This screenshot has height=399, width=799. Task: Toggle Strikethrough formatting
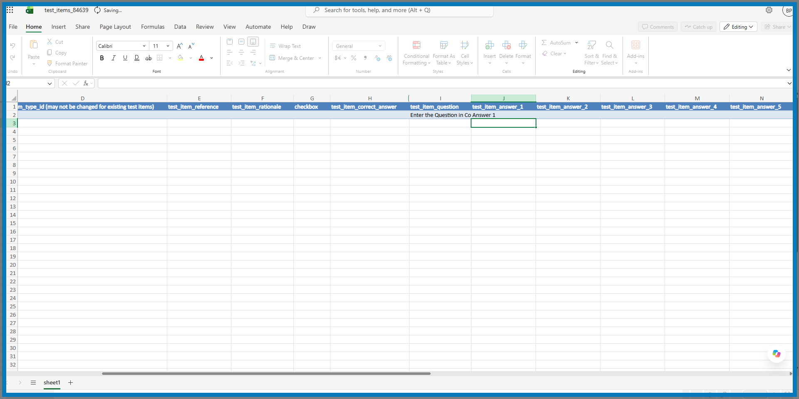149,58
